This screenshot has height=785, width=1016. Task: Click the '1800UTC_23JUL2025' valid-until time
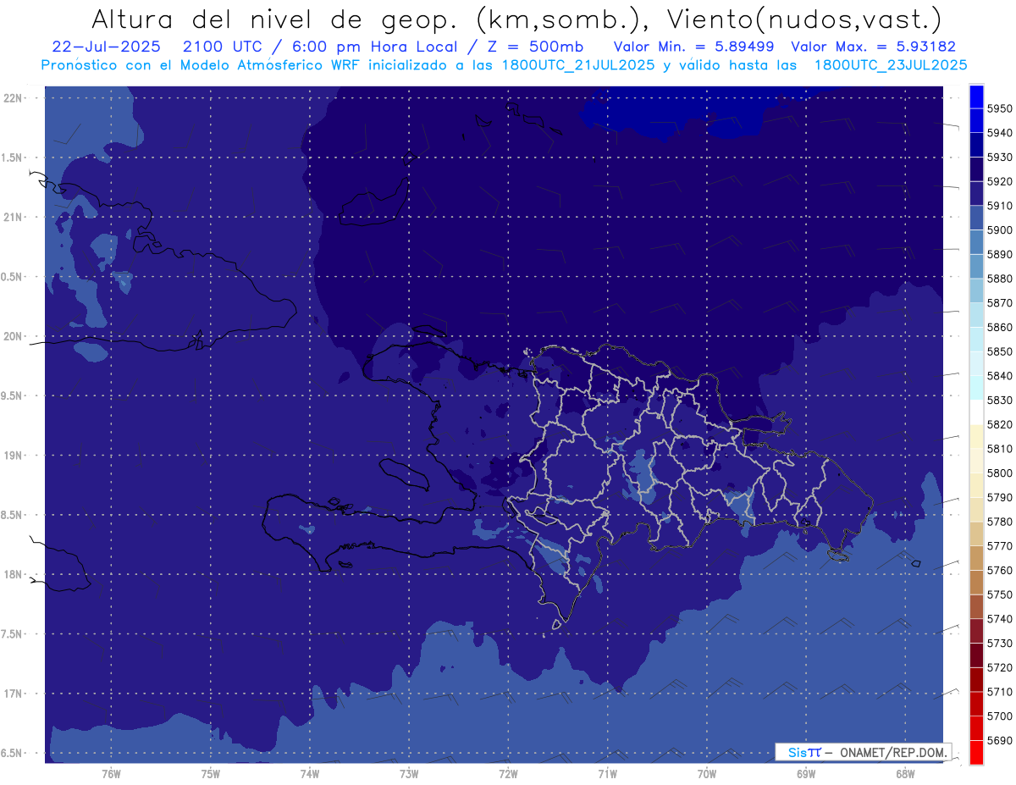[891, 64]
